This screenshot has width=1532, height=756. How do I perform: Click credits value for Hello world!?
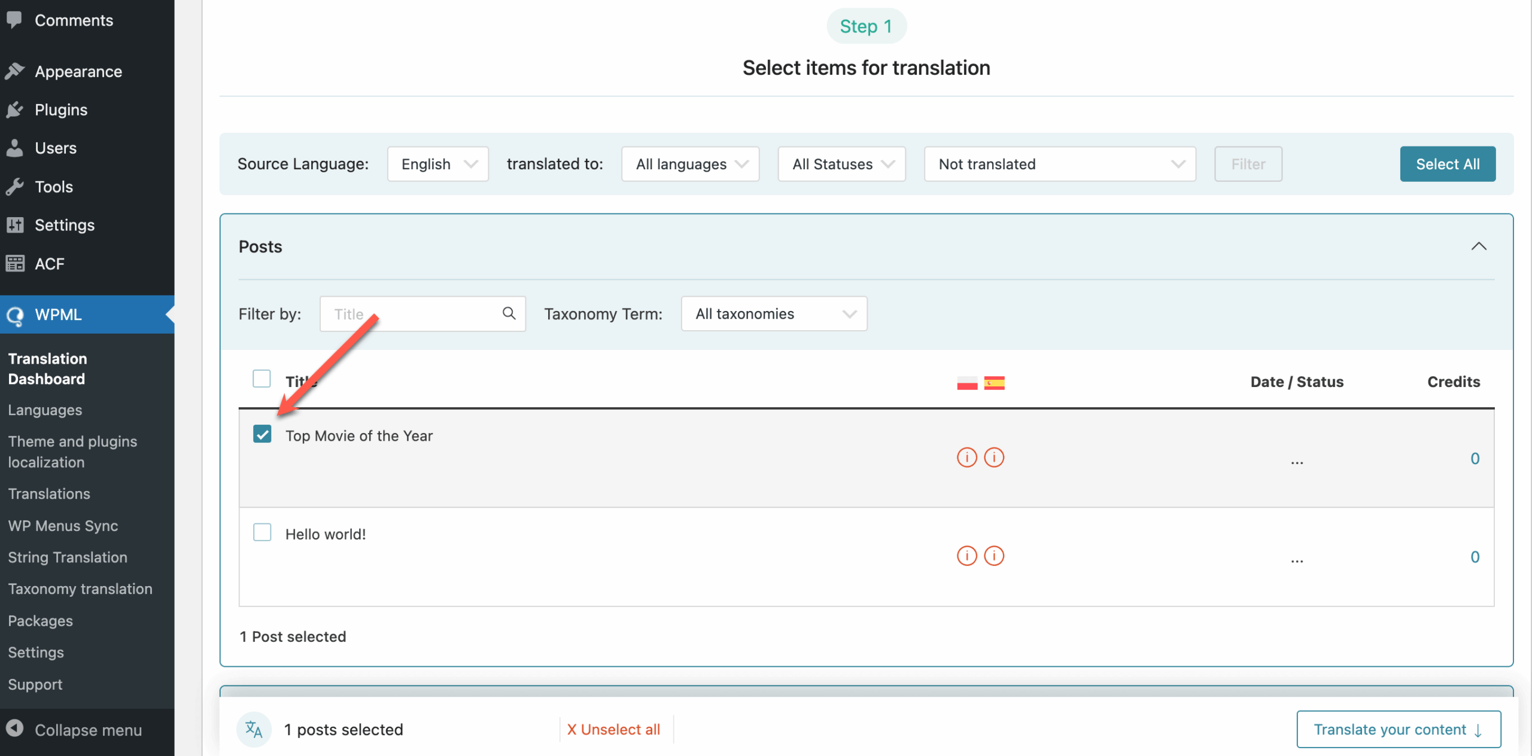click(1475, 557)
